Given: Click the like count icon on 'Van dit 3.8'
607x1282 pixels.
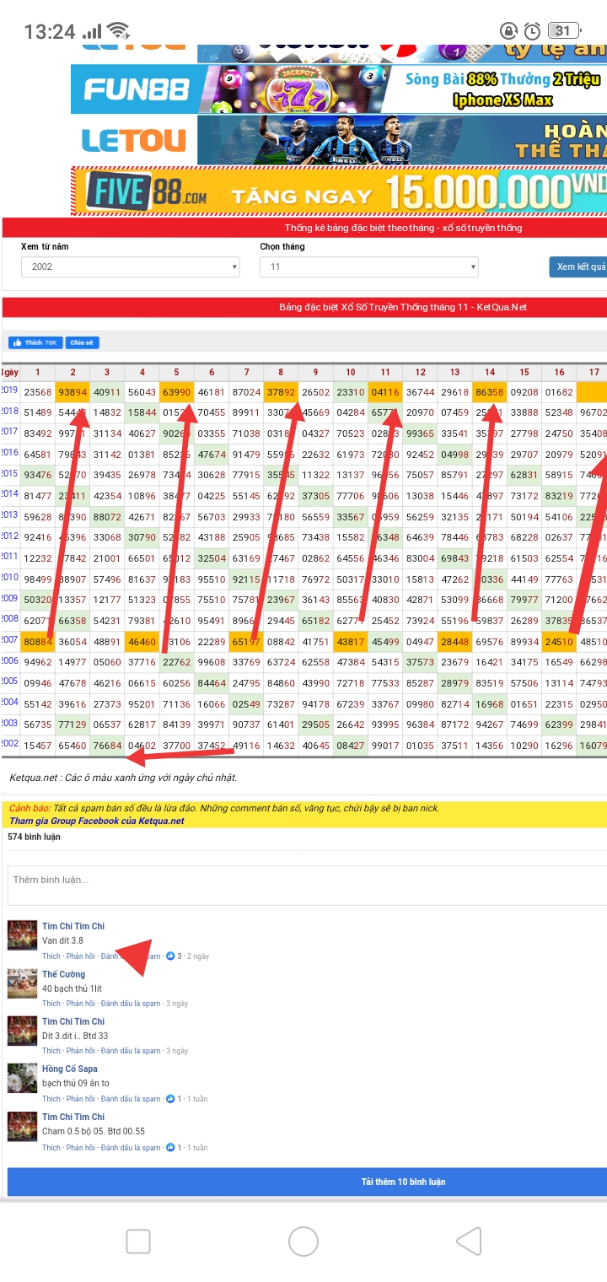Looking at the screenshot, I should coord(170,956).
